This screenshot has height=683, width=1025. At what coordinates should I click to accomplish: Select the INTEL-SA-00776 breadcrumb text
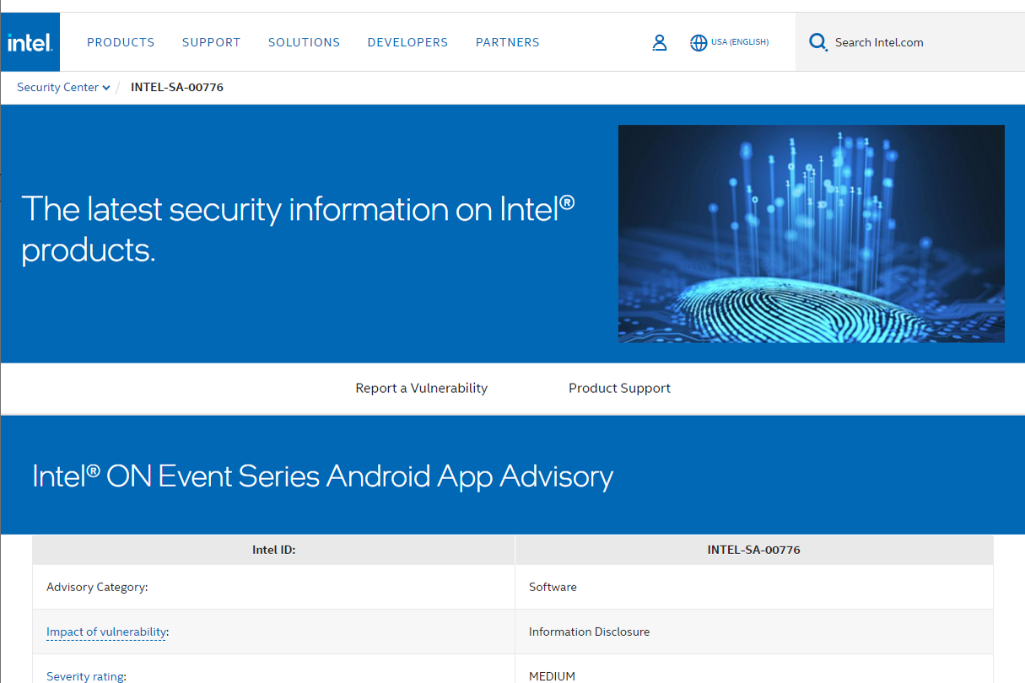176,87
